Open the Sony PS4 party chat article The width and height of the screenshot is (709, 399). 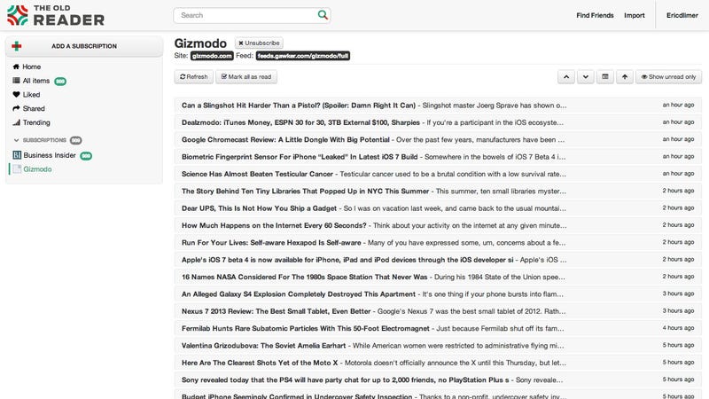[x=438, y=380]
